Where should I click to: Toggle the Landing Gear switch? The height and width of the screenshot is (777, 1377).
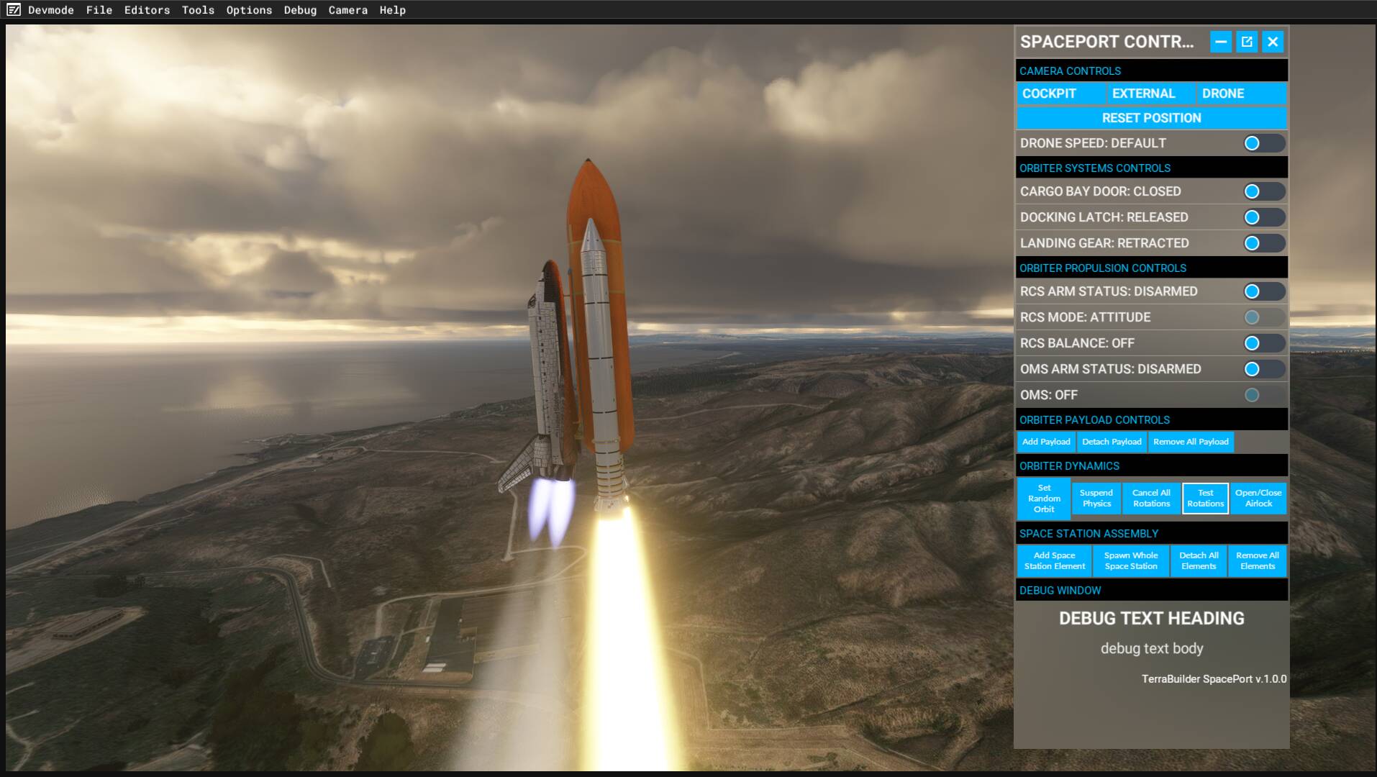[x=1264, y=243]
